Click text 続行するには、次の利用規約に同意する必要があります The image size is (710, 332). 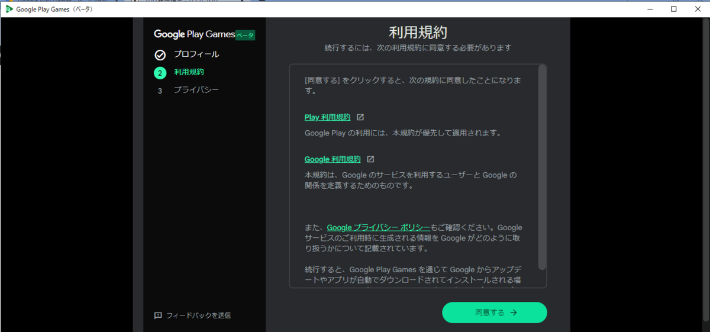[x=418, y=47]
